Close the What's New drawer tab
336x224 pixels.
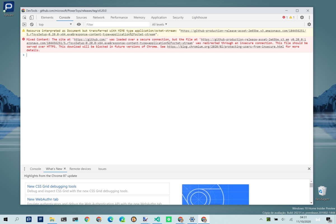pyautogui.click(x=65, y=169)
